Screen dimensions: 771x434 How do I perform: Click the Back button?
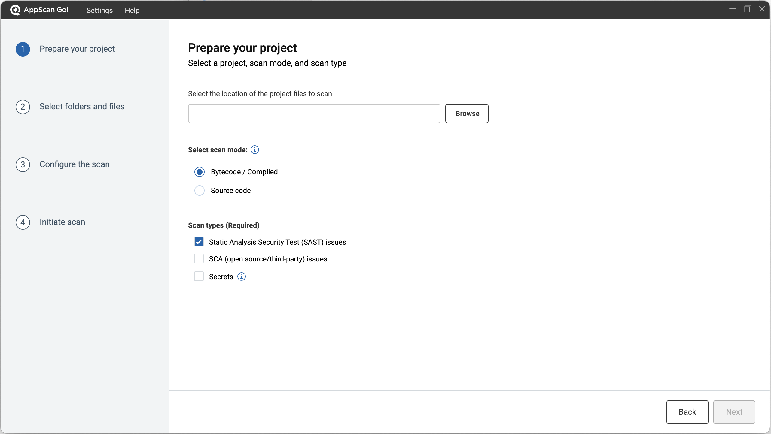[x=687, y=412]
